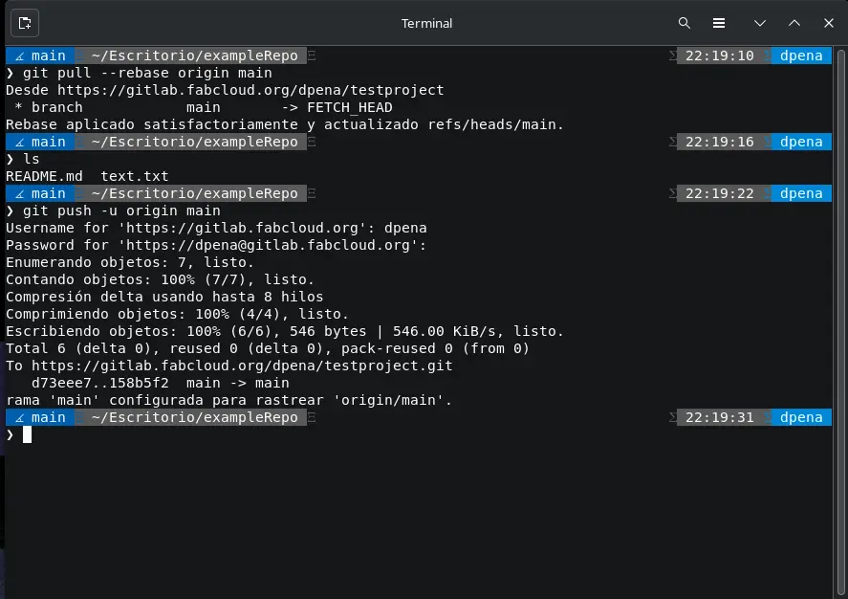Viewport: 848px width, 599px height.
Task: Click the sigma symbol before timestamp 22:19:31
Action: point(675,417)
